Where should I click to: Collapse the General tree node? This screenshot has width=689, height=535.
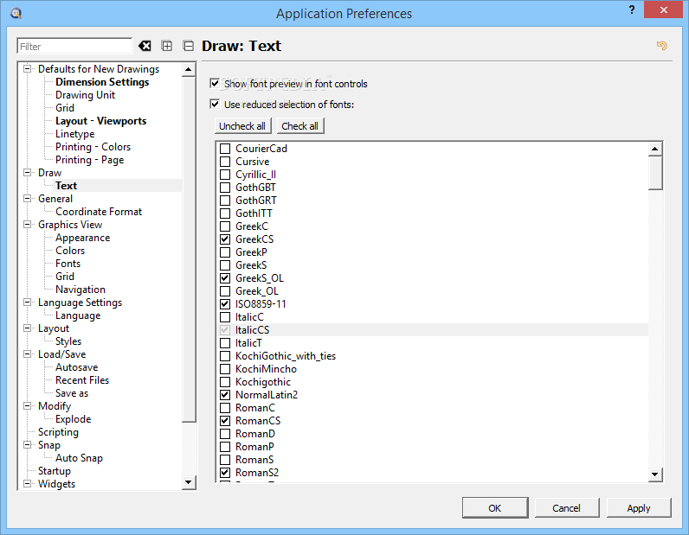point(27,199)
